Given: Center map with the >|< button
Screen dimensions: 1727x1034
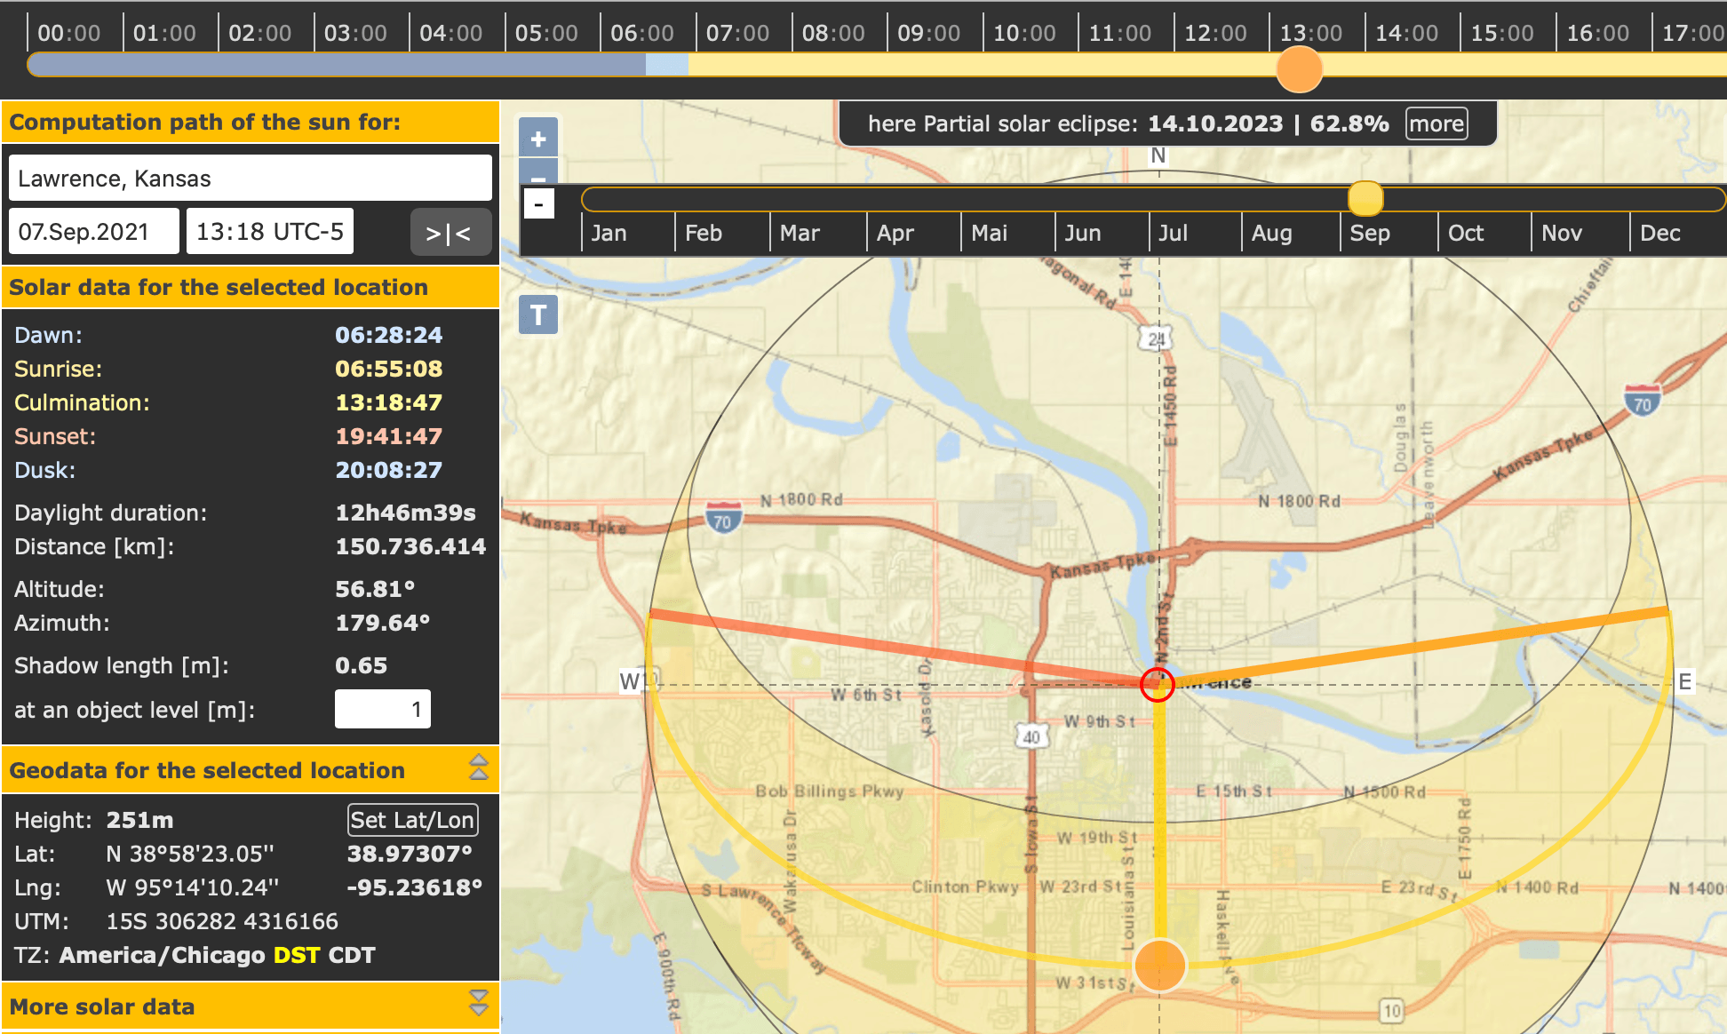Looking at the screenshot, I should click(450, 233).
